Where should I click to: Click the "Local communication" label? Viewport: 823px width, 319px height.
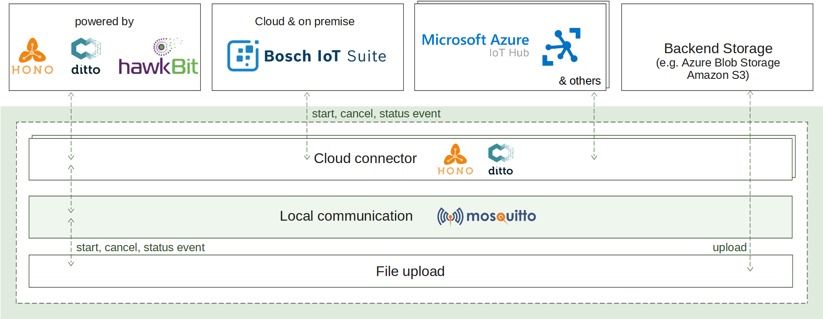click(346, 216)
